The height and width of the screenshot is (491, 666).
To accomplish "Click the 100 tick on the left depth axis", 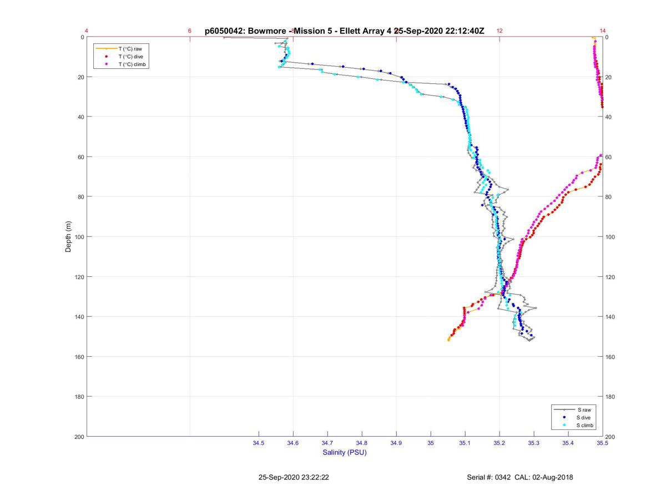I will coord(79,237).
